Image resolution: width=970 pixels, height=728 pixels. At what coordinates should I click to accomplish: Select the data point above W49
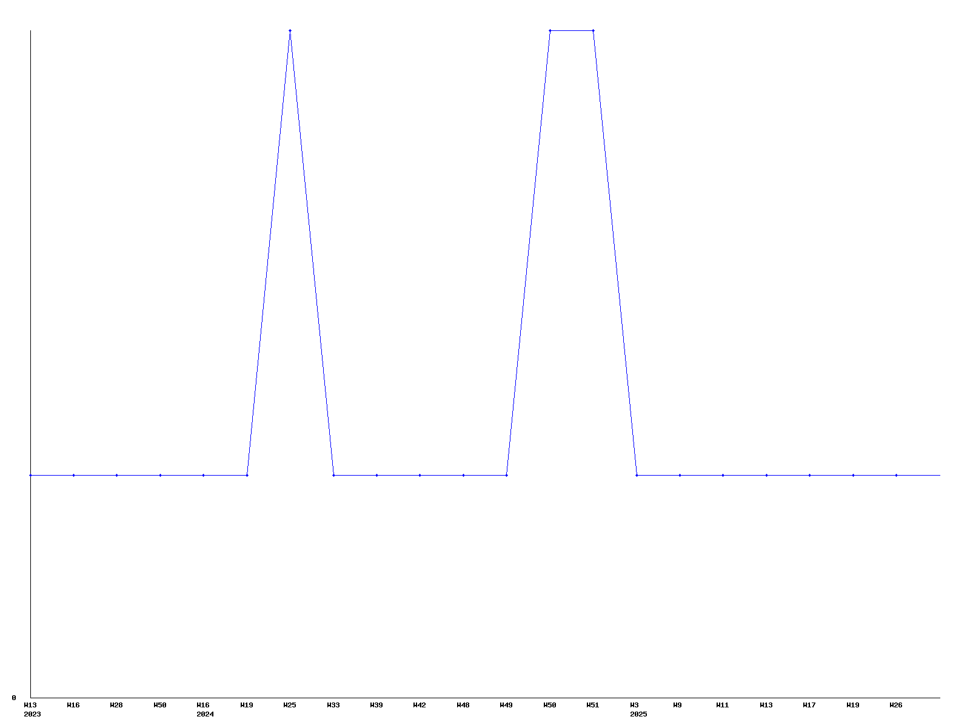tap(506, 475)
